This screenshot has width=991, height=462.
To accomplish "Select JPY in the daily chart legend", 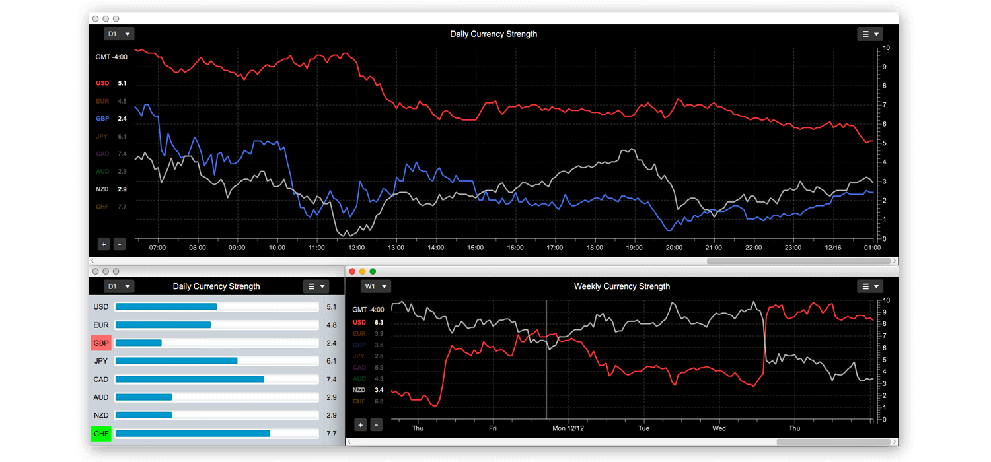I will pyautogui.click(x=101, y=136).
